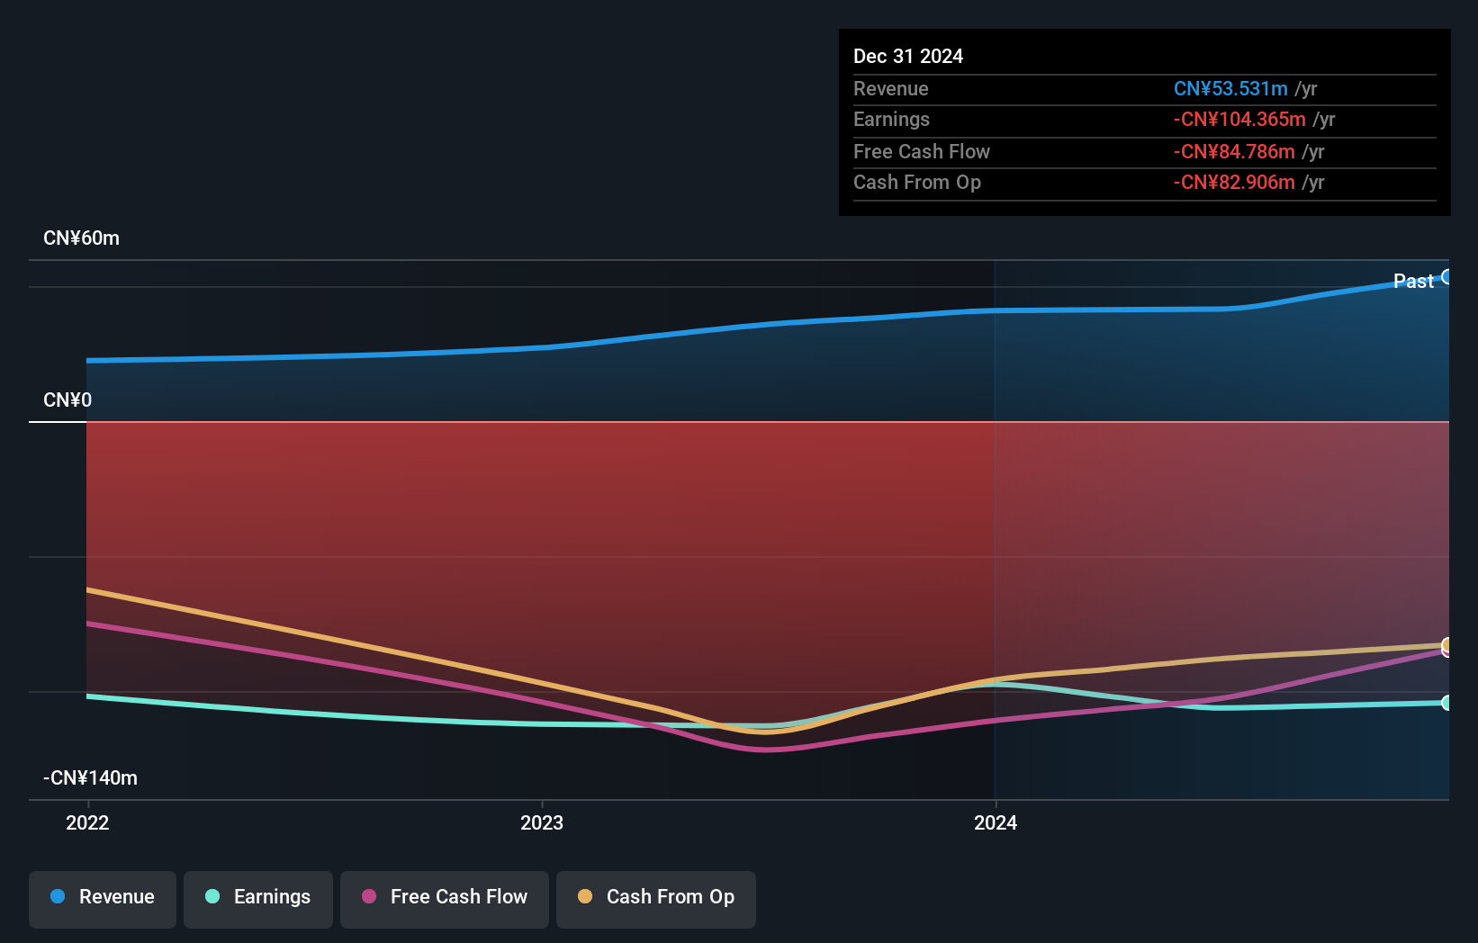This screenshot has height=943, width=1478.
Task: Toggle the Free Cash Flow legend button
Action: tap(445, 899)
